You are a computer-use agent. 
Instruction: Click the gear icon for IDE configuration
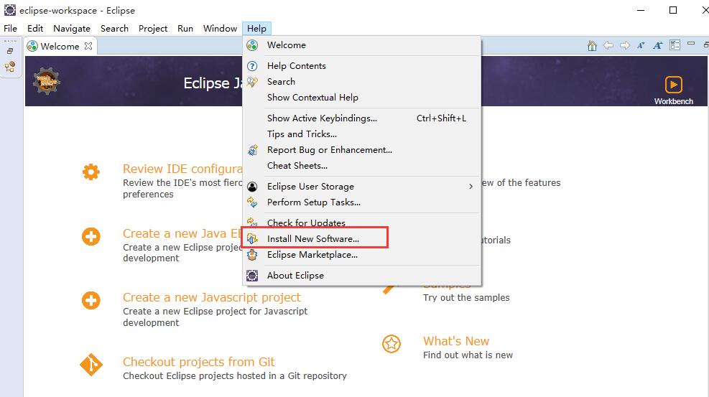(x=91, y=172)
